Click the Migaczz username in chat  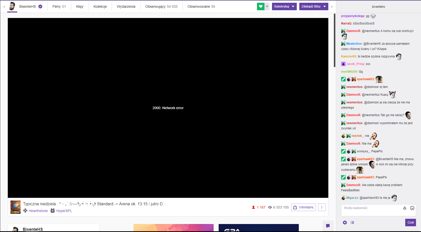pyautogui.click(x=352, y=198)
